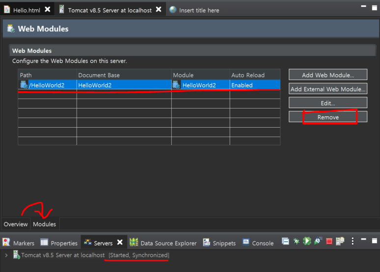380x272 pixels.
Task: Click the Tomcat editor tab server icon
Action: click(x=61, y=9)
